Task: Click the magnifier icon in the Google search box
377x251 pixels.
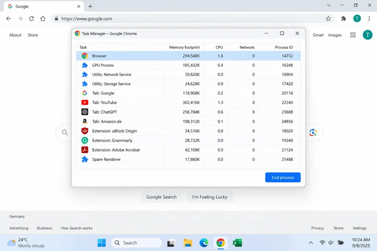Action: [x=65, y=132]
